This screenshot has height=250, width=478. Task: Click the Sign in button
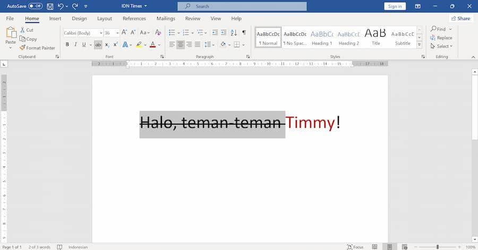point(395,6)
